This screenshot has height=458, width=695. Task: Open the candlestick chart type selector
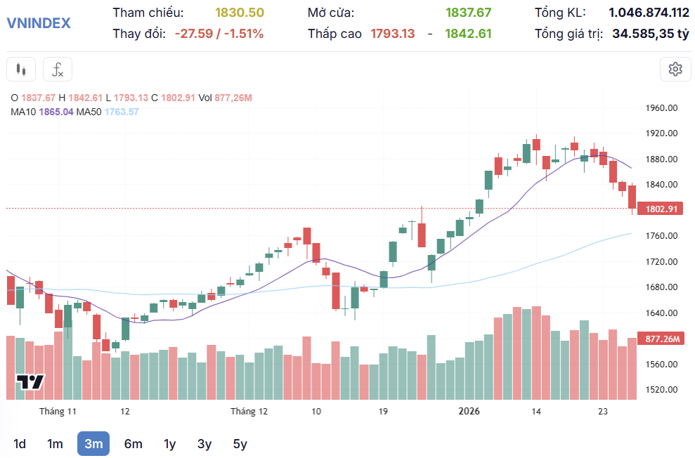pos(21,69)
